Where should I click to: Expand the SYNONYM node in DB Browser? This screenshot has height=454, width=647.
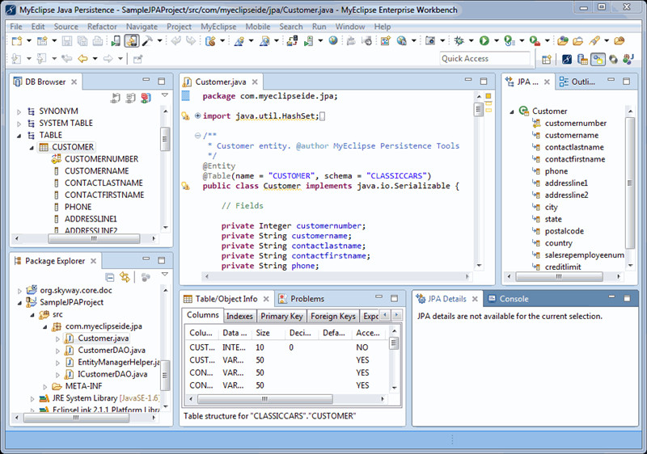click(x=19, y=111)
